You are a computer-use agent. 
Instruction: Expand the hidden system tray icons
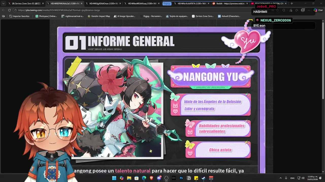click(281, 178)
